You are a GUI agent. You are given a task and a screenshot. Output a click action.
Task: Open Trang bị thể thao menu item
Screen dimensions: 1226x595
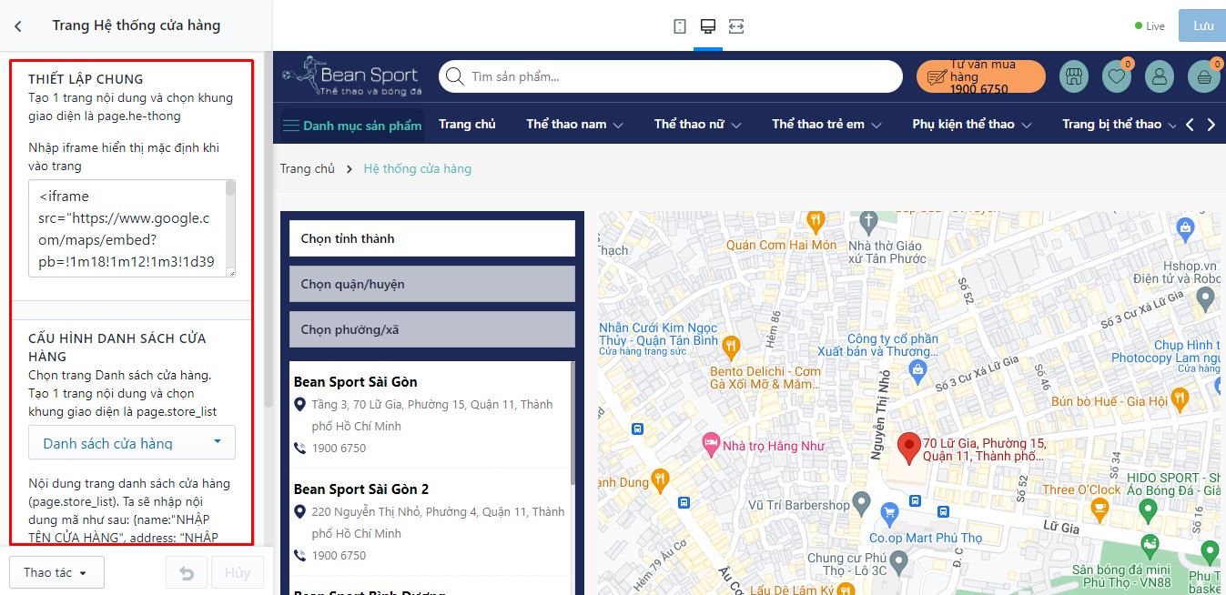1112,125
